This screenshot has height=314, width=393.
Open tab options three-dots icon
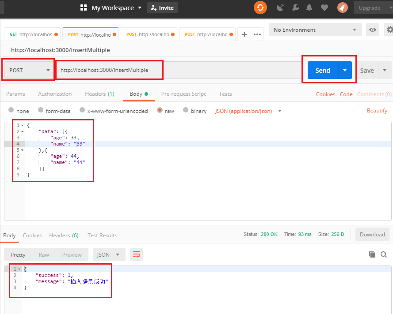[x=257, y=34]
